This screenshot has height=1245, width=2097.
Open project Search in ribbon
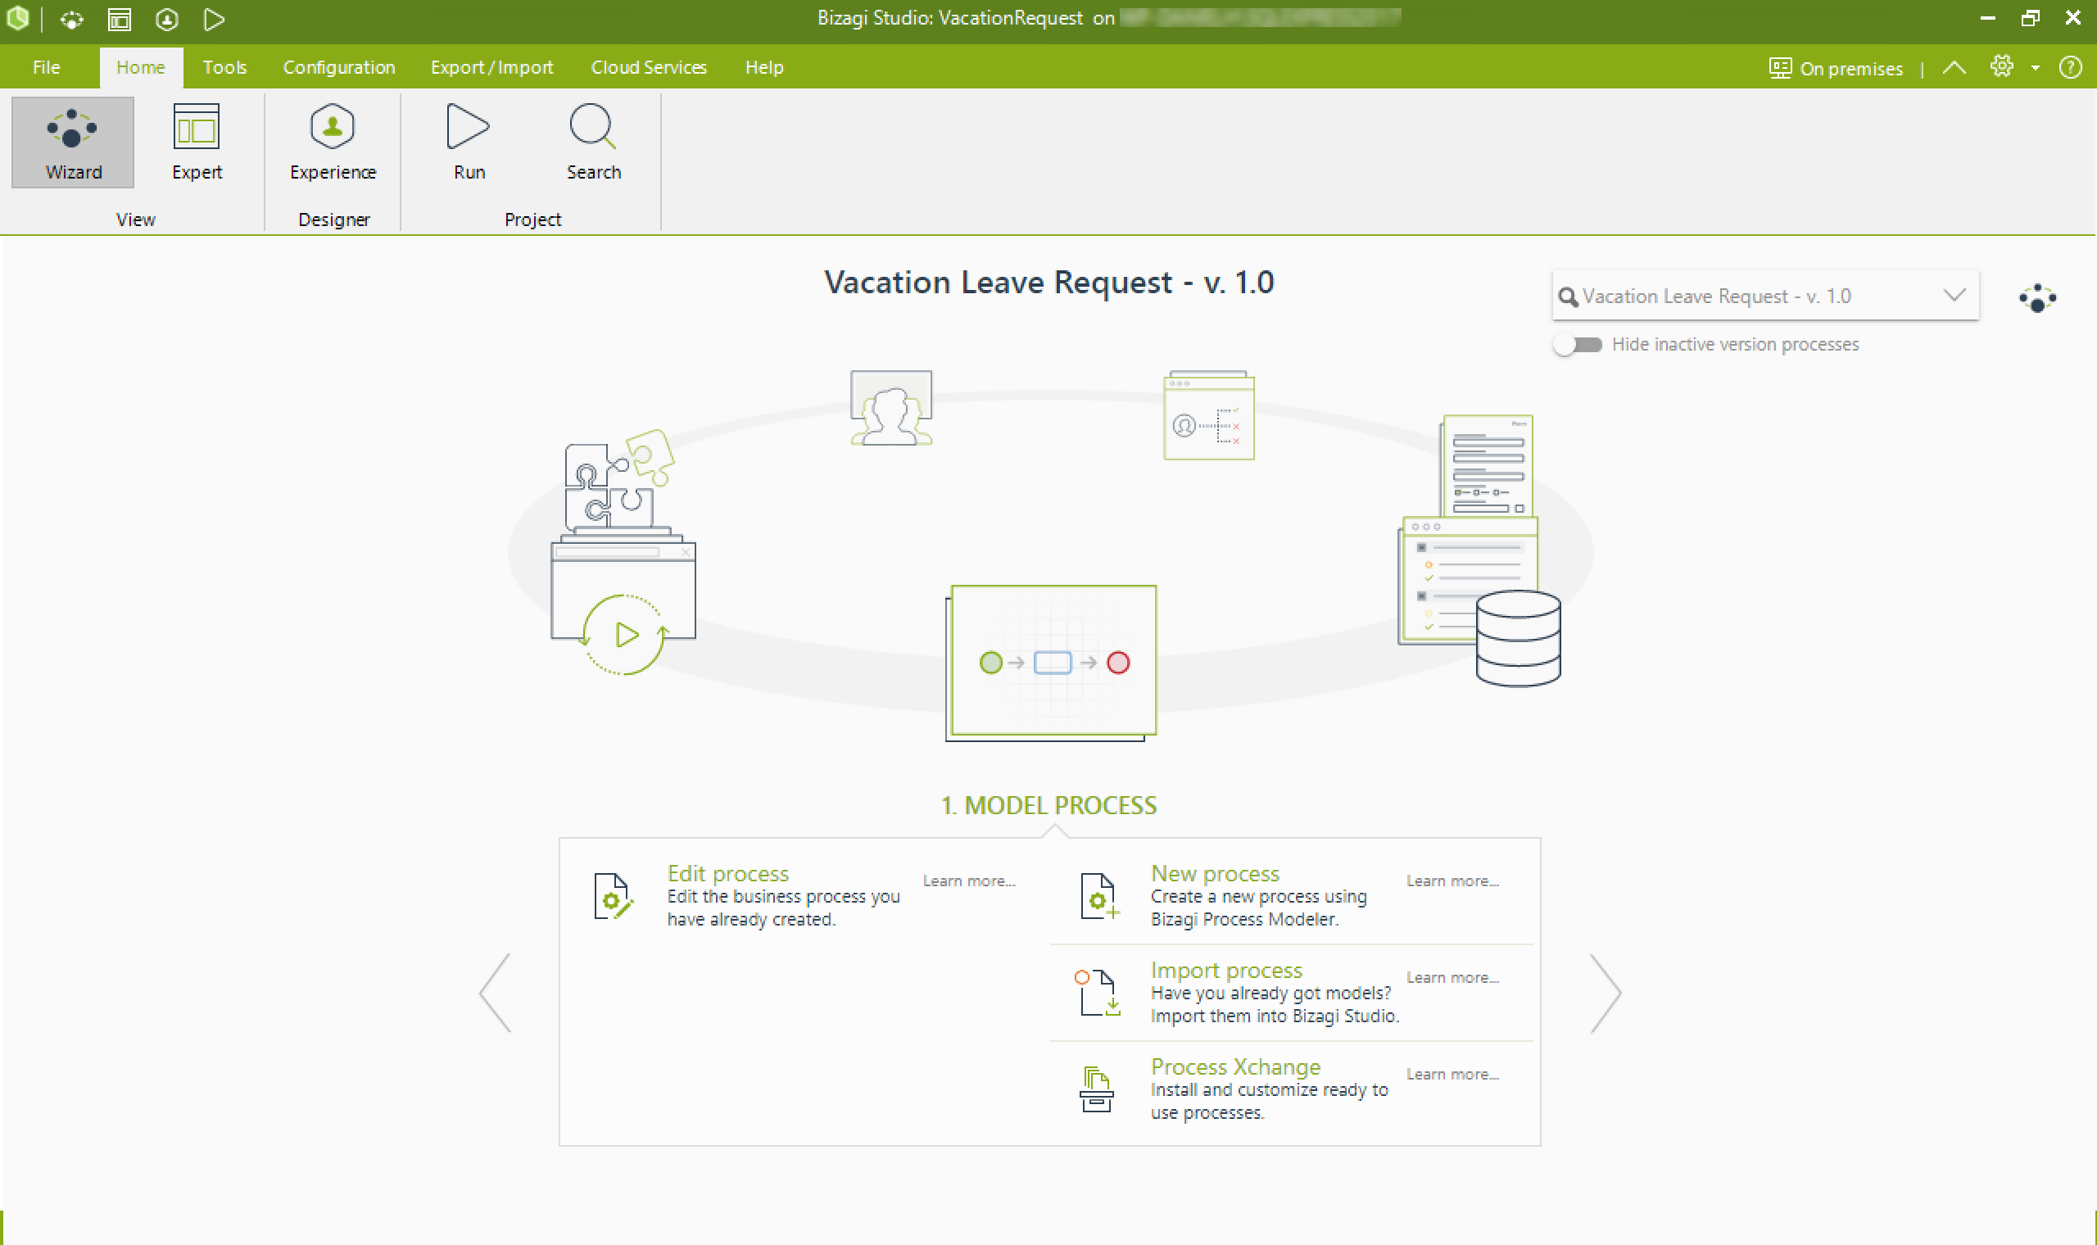tap(593, 142)
